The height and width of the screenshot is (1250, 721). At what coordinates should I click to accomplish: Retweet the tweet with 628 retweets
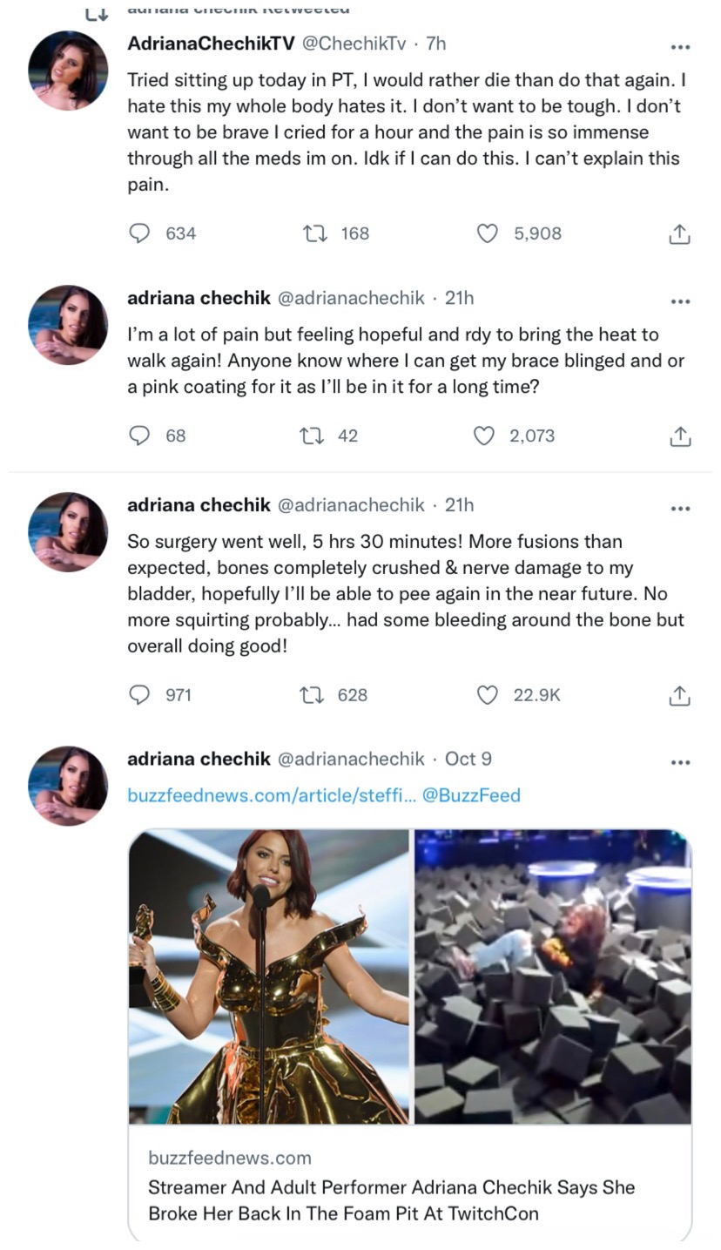312,695
